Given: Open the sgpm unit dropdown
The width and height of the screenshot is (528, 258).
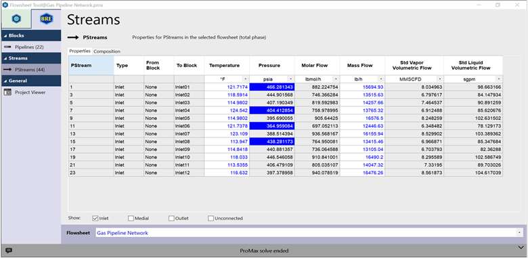Looking at the screenshot, I should pyautogui.click(x=499, y=79).
